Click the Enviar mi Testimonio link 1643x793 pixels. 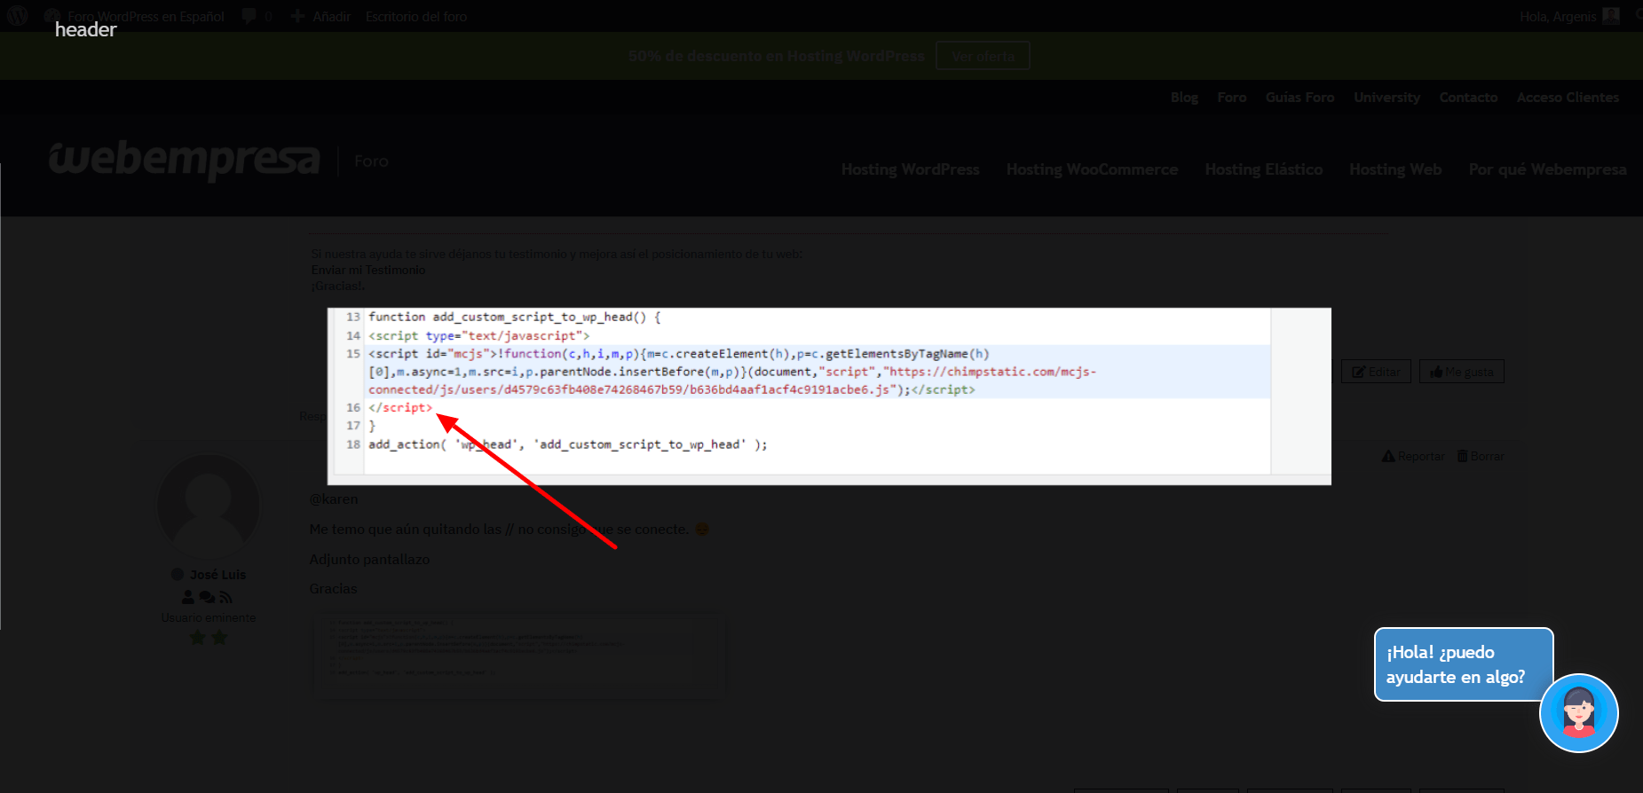tap(368, 270)
